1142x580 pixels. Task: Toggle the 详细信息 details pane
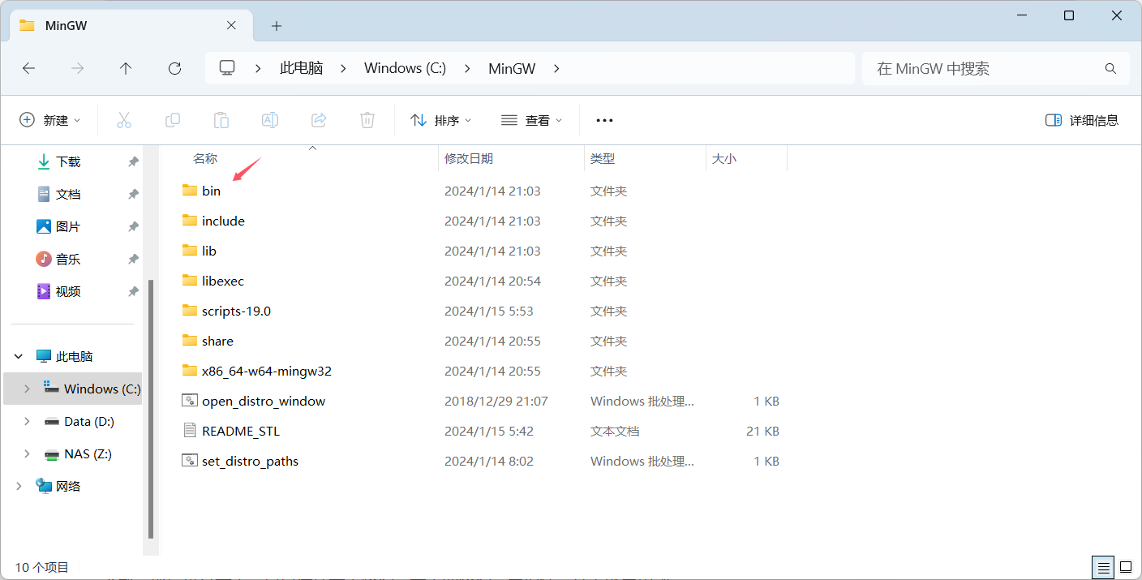coord(1082,120)
